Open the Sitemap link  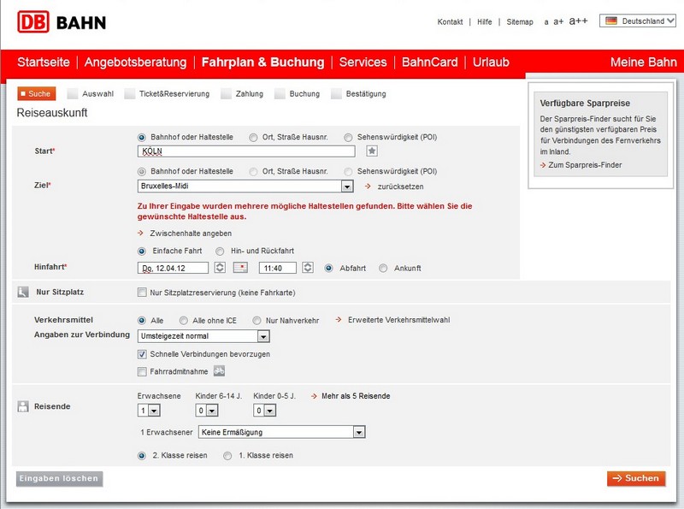pos(520,22)
